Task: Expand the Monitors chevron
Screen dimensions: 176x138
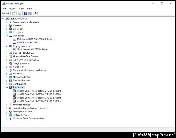Action: click(7, 74)
